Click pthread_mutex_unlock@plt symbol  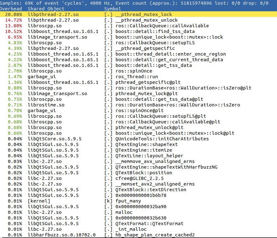pyautogui.click(x=149, y=127)
